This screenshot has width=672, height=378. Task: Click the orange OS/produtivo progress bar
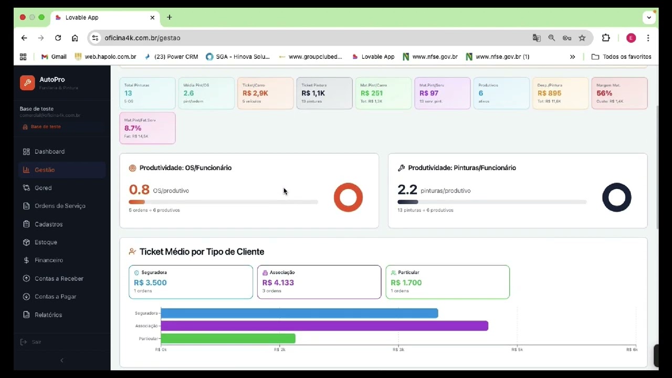point(224,202)
